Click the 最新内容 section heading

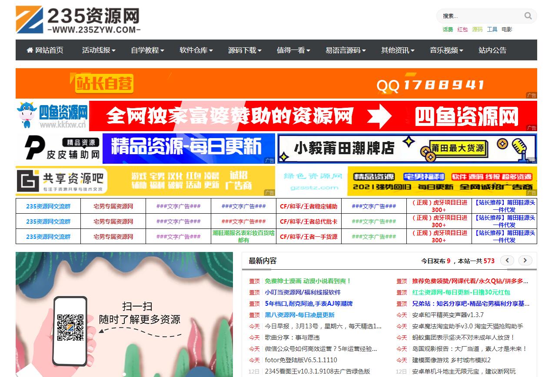(x=263, y=261)
